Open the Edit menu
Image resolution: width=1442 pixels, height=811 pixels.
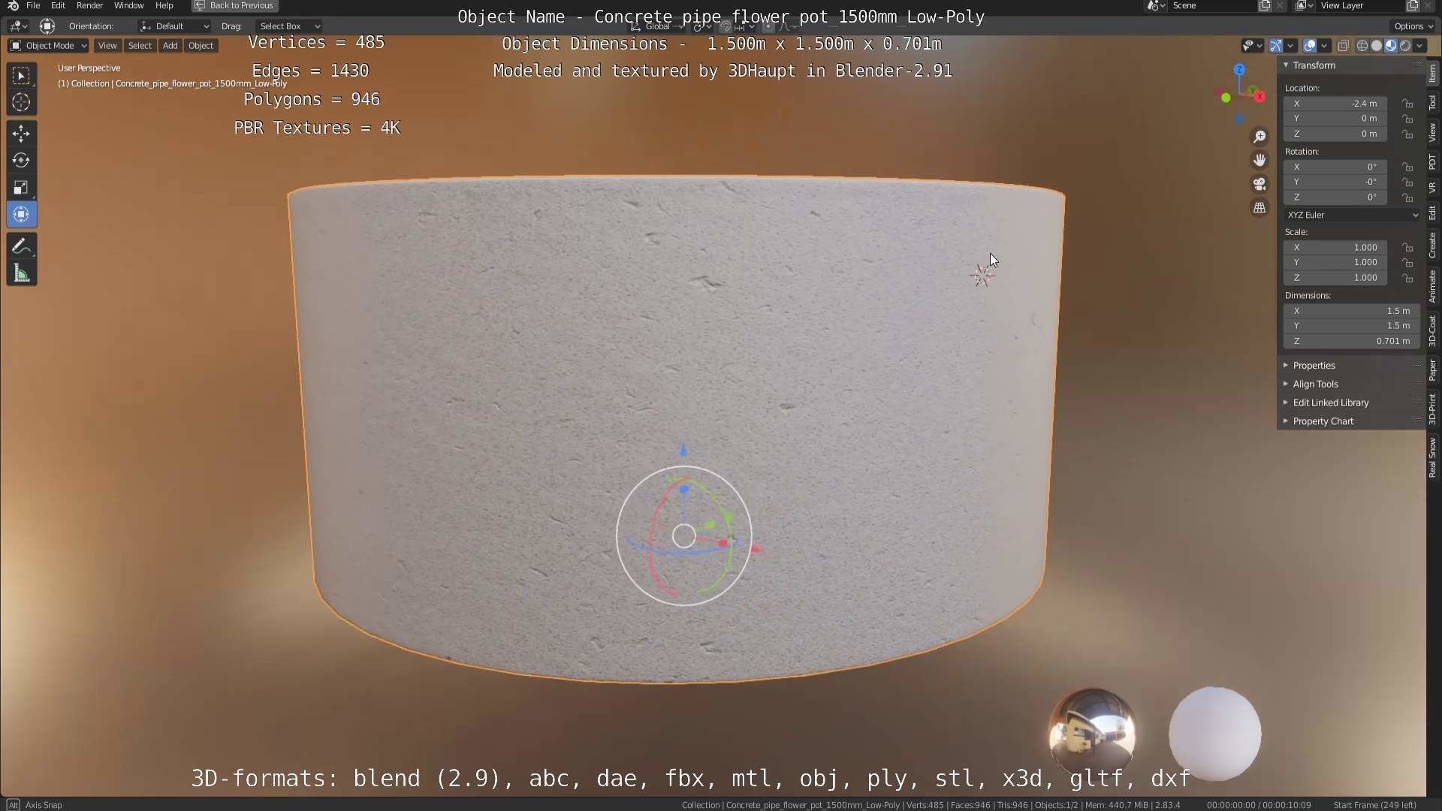[58, 6]
